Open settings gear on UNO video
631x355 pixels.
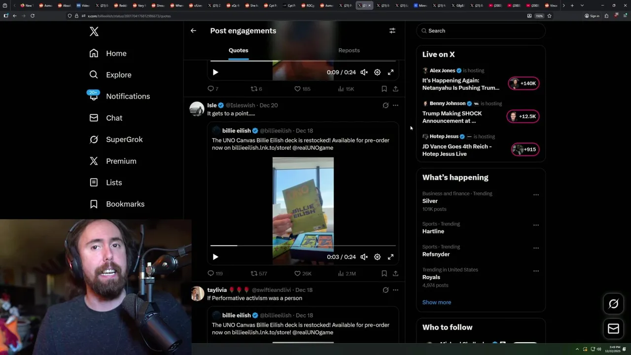377,257
